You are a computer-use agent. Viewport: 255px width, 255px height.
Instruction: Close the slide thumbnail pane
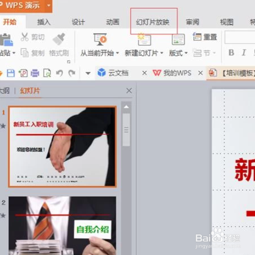[x=129, y=91]
